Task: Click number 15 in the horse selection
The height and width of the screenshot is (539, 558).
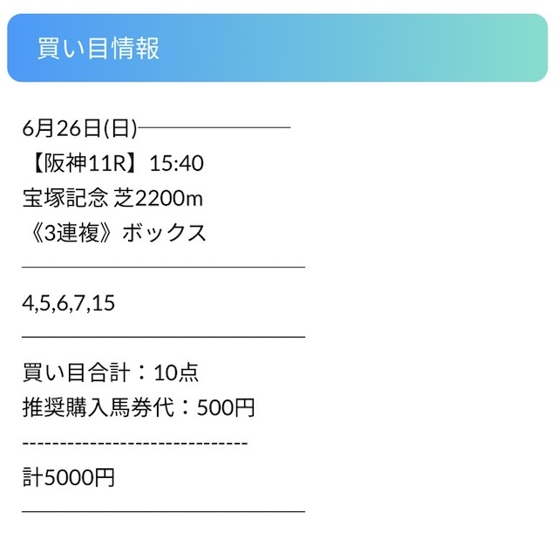Action: pos(103,303)
